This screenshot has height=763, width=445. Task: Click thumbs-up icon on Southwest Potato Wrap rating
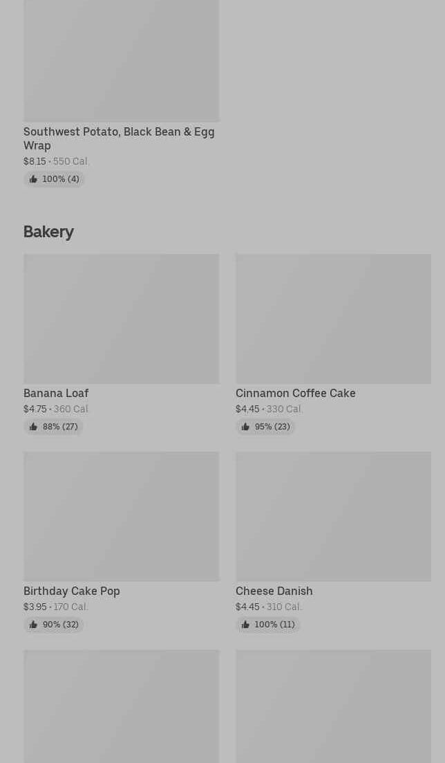pos(33,179)
